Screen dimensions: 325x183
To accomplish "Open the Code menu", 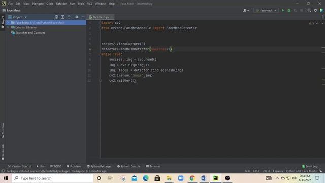I will (50, 4).
